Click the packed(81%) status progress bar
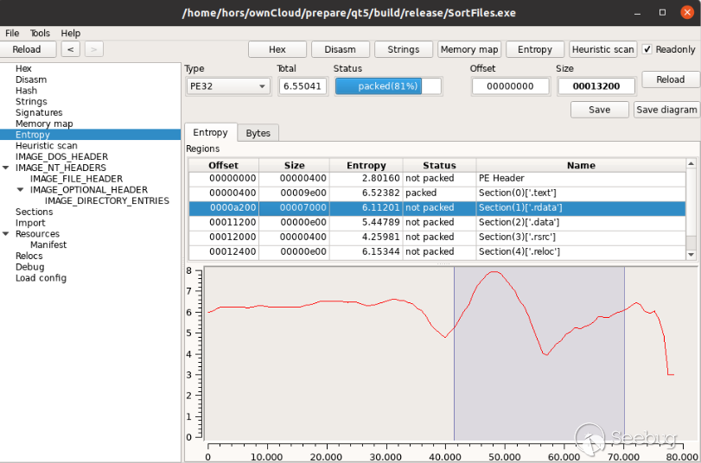 [x=387, y=86]
